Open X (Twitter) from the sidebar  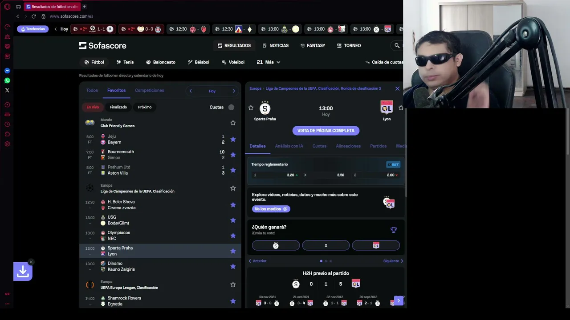pyautogui.click(x=7, y=90)
